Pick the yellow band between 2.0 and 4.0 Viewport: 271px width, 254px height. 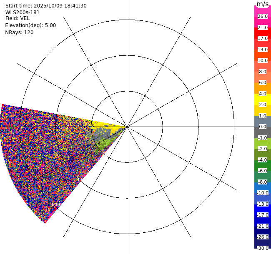[262, 100]
